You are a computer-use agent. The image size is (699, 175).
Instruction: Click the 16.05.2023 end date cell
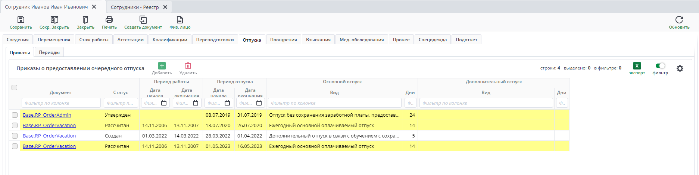tap(250, 146)
